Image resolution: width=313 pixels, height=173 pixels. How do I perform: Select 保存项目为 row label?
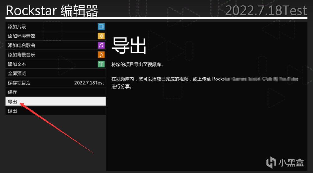click(x=19, y=83)
